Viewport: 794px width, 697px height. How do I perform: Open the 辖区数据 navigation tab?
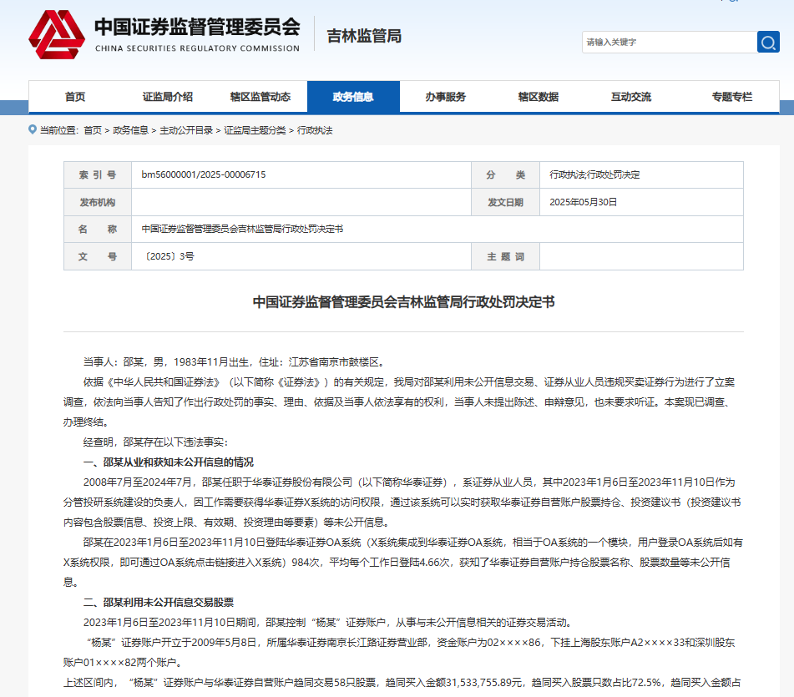pos(538,97)
